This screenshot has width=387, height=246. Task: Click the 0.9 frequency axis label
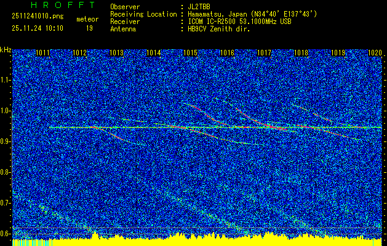click(x=6, y=141)
